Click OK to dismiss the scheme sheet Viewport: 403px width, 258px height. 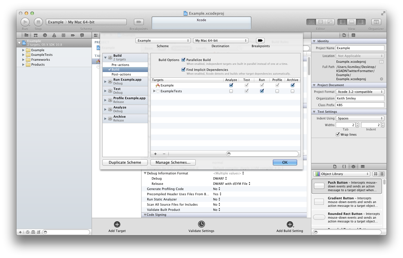coord(285,163)
